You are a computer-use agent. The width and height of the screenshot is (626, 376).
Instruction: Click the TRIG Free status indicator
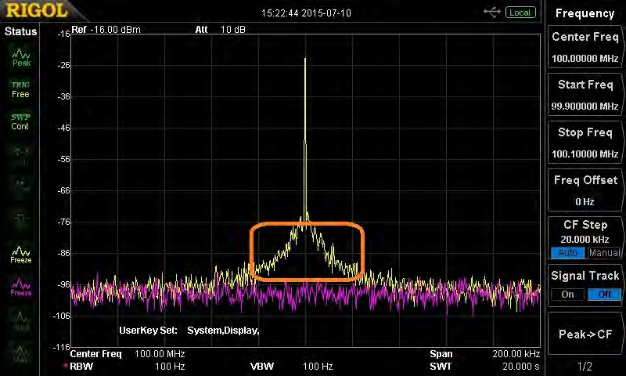tap(20, 89)
